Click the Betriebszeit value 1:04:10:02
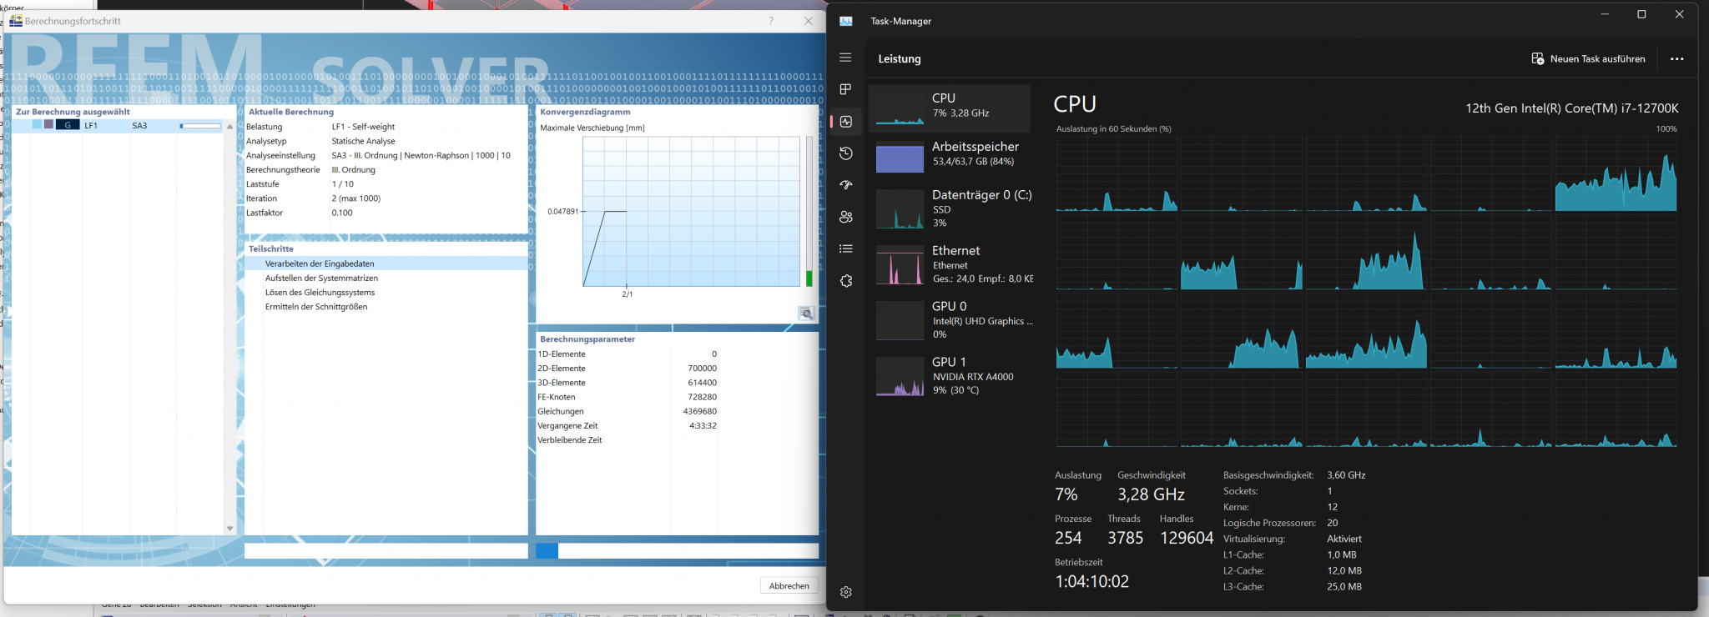This screenshot has width=1709, height=617. tap(1091, 581)
